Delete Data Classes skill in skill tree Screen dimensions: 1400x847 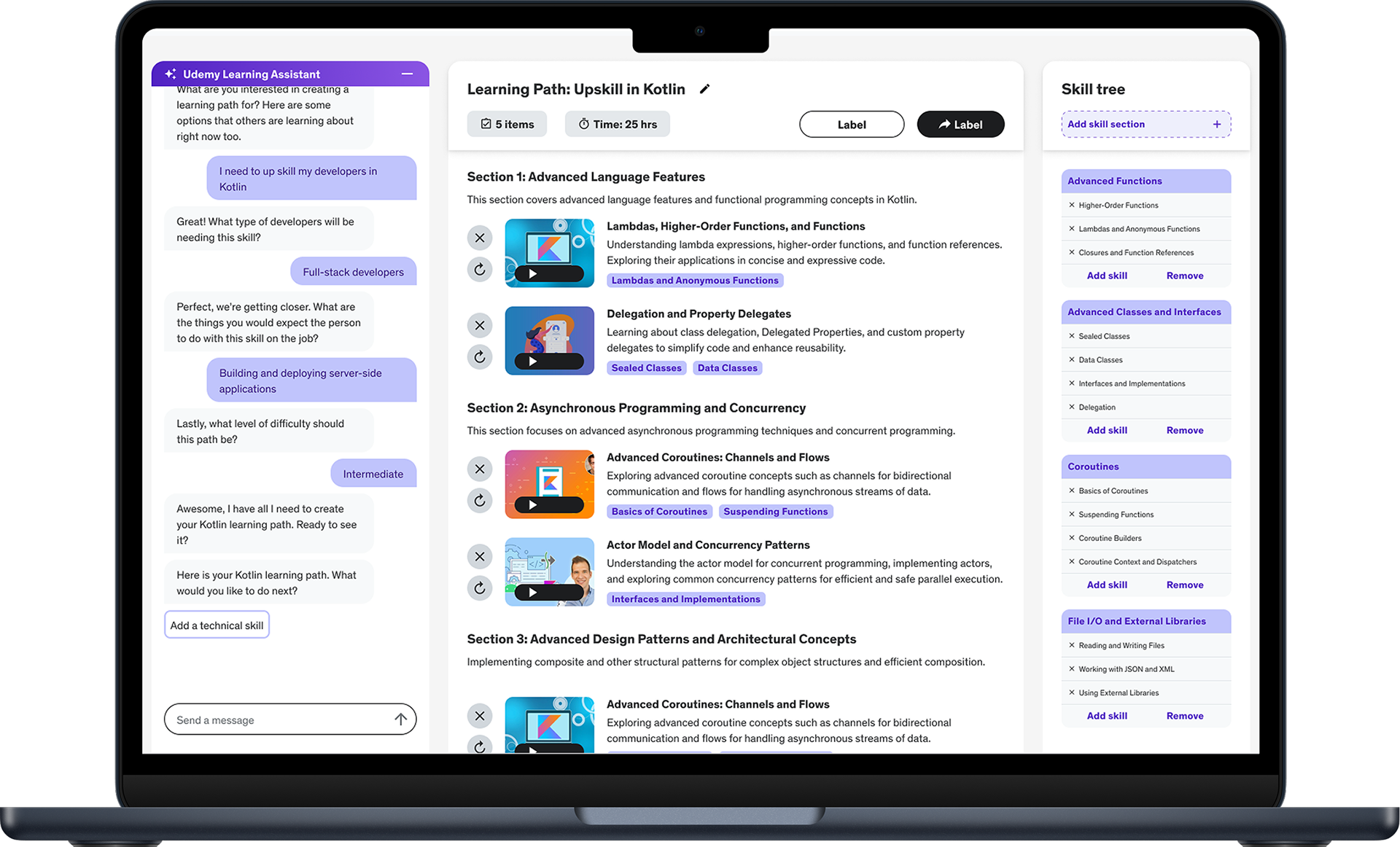click(x=1072, y=359)
